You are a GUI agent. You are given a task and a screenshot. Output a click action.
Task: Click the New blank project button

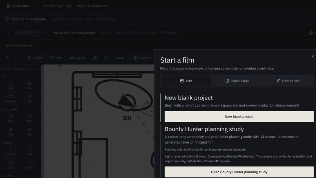click(239, 117)
